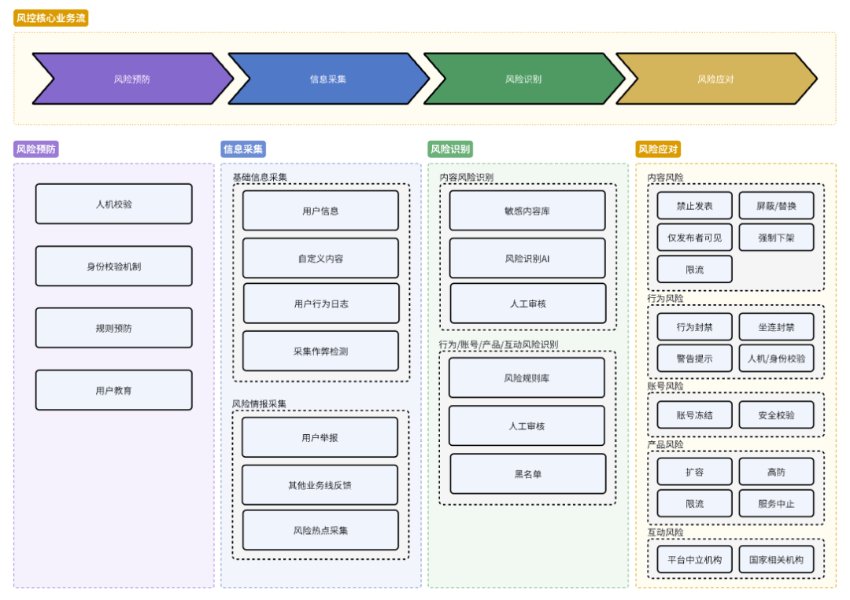
Task: Select the 强制下架 box
Action: 776,237
